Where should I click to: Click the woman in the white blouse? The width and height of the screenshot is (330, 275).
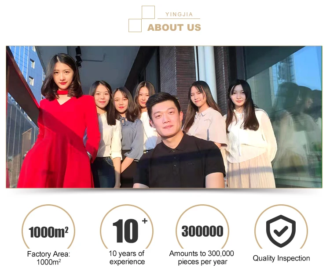pyautogui.click(x=250, y=134)
